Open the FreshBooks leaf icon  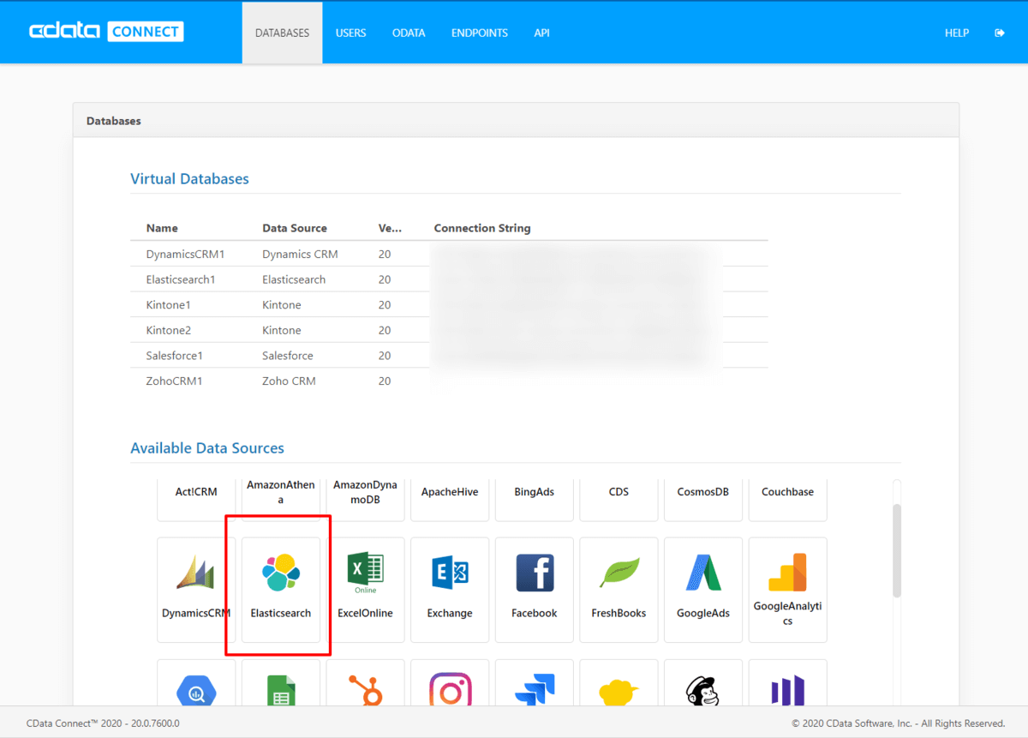(x=619, y=573)
